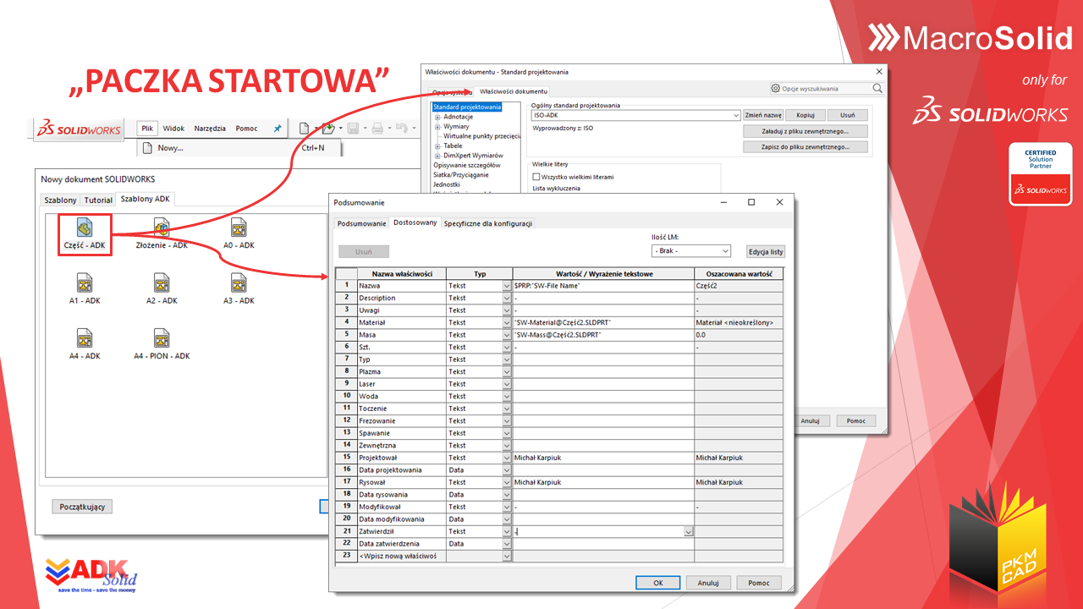The height and width of the screenshot is (609, 1083).
Task: Select Standard projektowania in the options tree
Action: 467,107
